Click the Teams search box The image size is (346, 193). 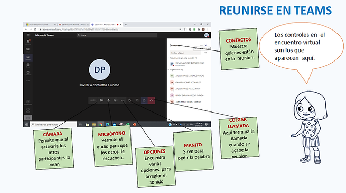pyautogui.click(x=117, y=35)
